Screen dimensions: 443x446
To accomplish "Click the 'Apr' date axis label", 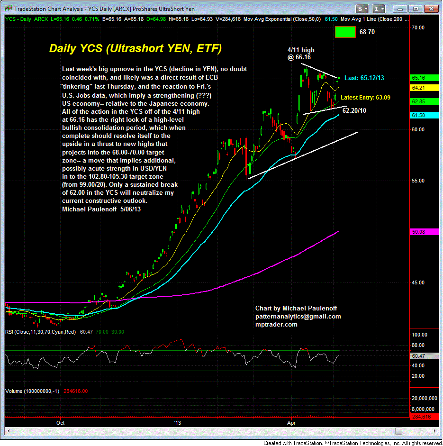I will (x=291, y=423).
